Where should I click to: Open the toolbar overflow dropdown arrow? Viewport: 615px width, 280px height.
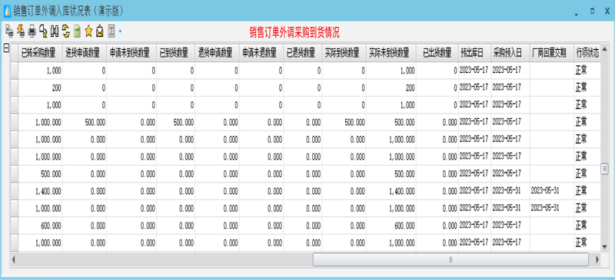click(x=120, y=31)
